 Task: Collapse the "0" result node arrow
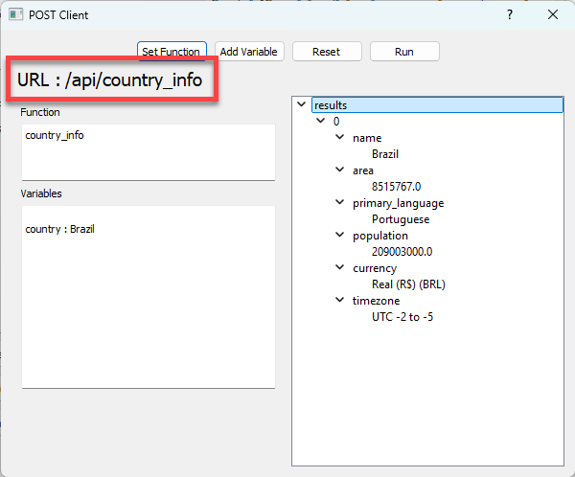pyautogui.click(x=320, y=122)
